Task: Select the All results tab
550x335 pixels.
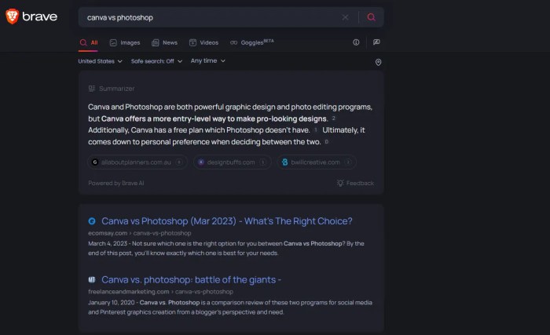Action: 89,42
